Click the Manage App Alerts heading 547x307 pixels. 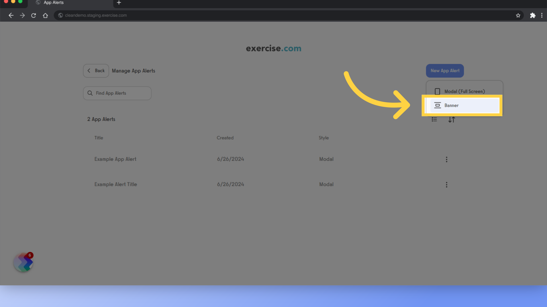coord(133,71)
